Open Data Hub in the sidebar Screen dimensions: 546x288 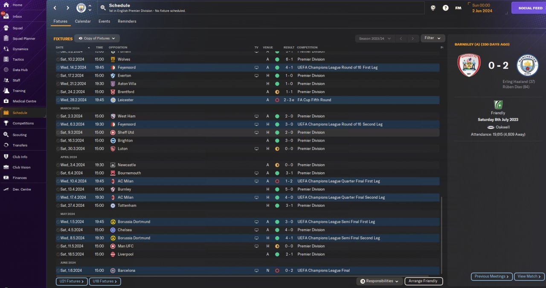click(x=23, y=70)
